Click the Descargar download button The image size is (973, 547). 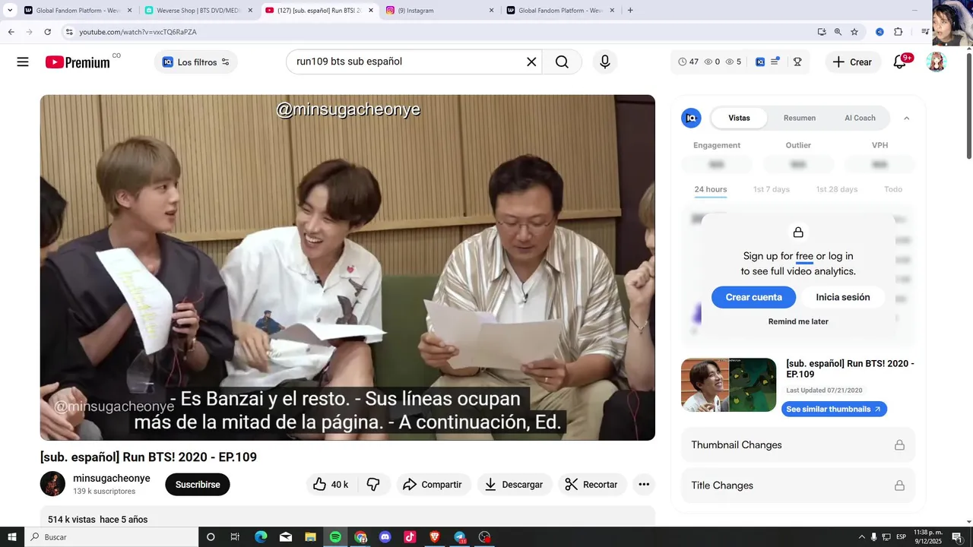click(515, 485)
